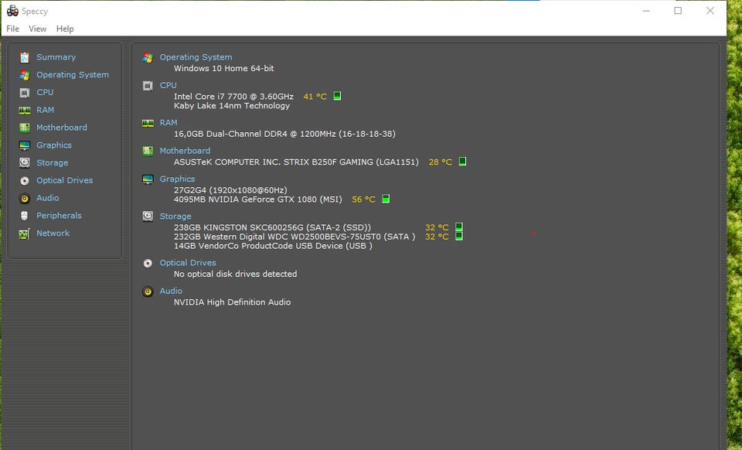Select Peripherals in the sidebar
The width and height of the screenshot is (742, 450).
[x=59, y=215]
